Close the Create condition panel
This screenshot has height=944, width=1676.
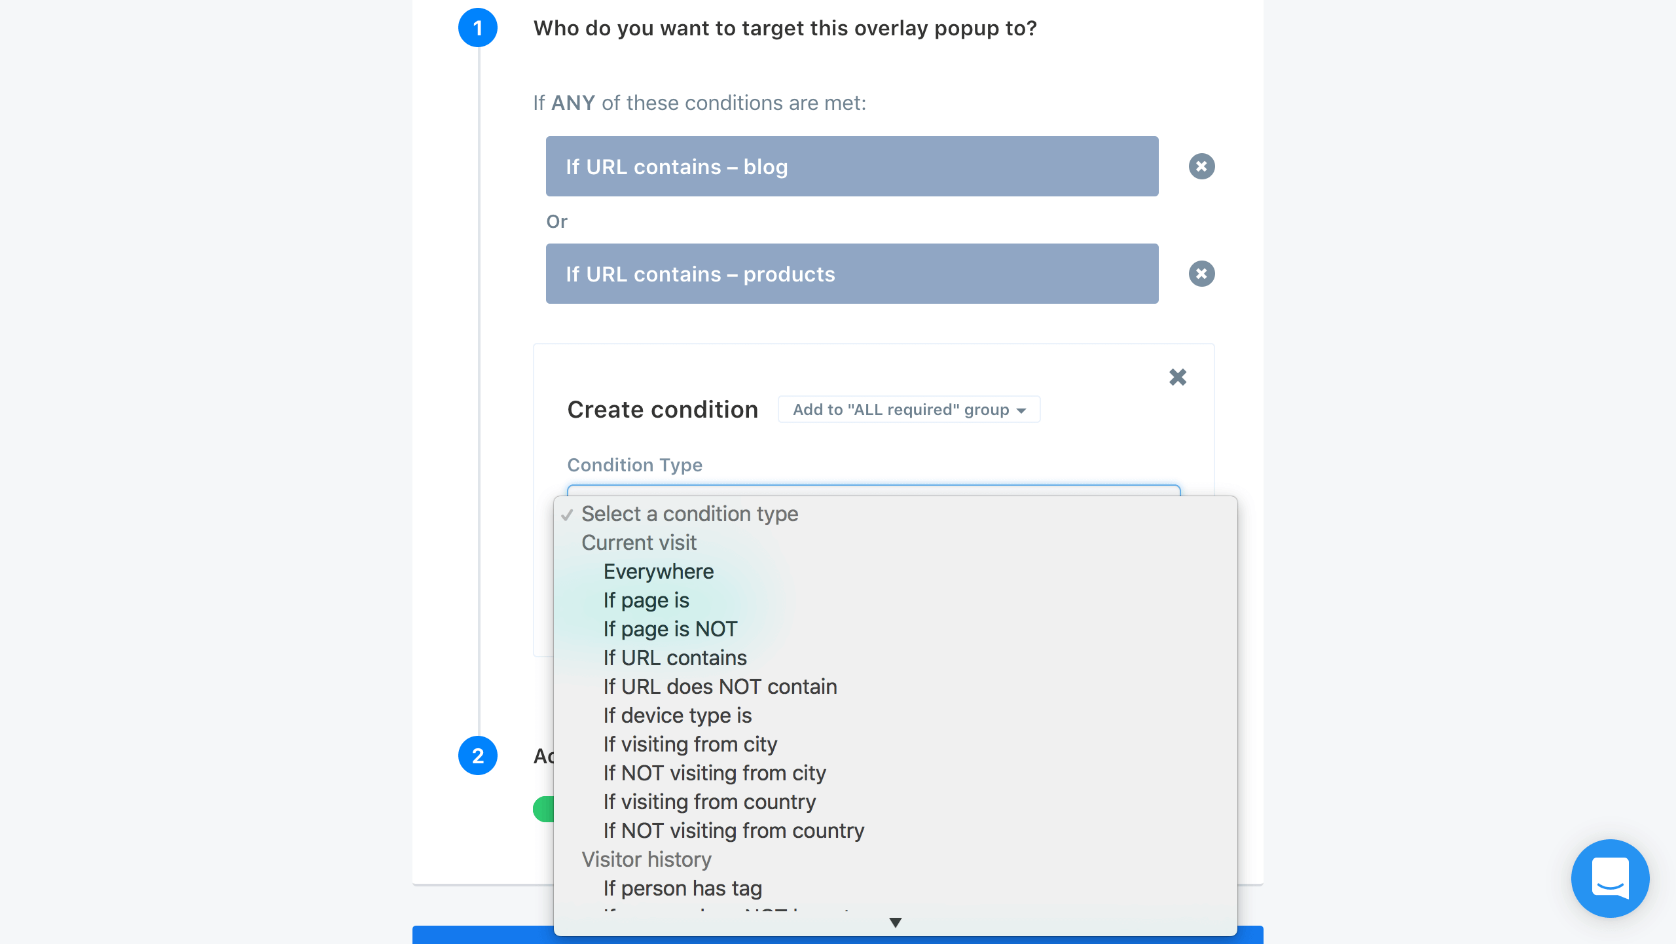1178,377
